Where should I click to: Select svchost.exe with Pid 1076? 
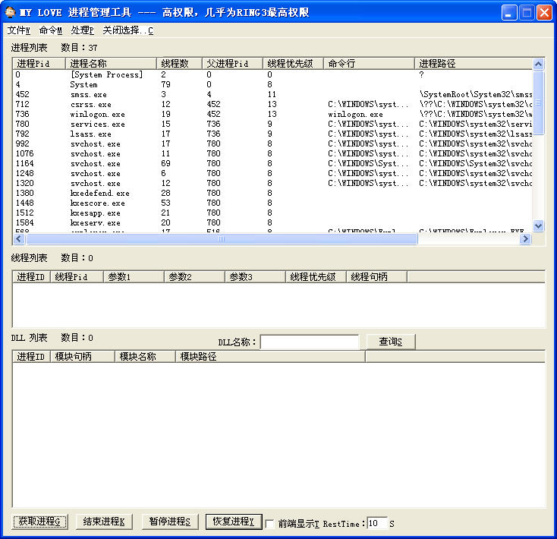tap(272, 153)
